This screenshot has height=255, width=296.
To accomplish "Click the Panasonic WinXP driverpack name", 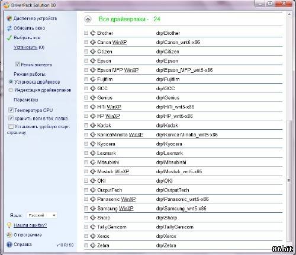I will [x=116, y=199].
